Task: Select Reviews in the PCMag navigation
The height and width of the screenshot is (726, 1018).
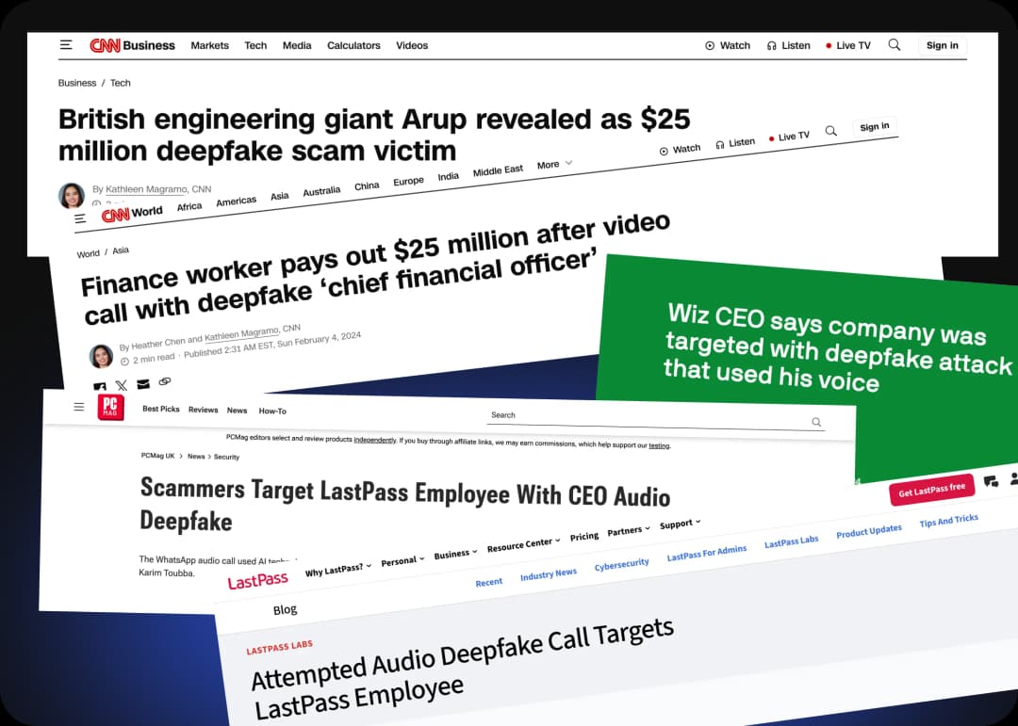Action: [204, 410]
